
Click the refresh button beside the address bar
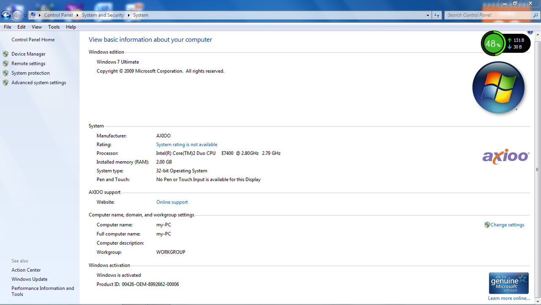pos(437,15)
